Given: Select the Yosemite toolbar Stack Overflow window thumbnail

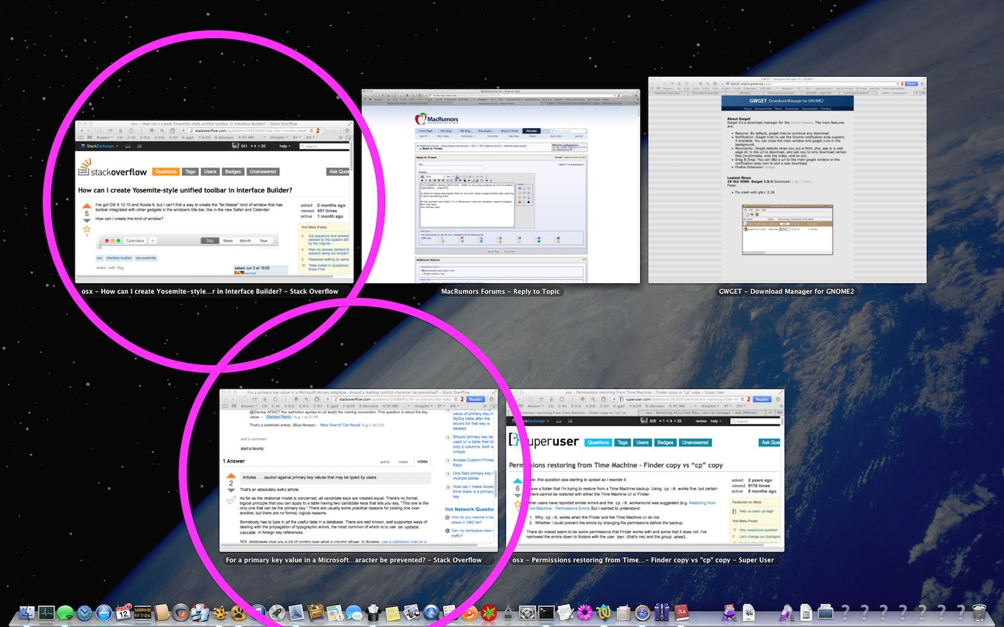Looking at the screenshot, I should (214, 201).
